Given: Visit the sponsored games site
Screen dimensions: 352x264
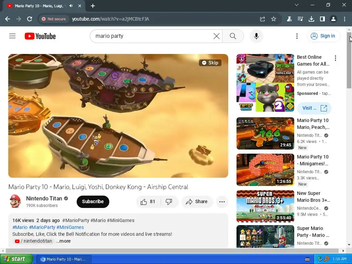Looking at the screenshot, I should tap(314, 108).
